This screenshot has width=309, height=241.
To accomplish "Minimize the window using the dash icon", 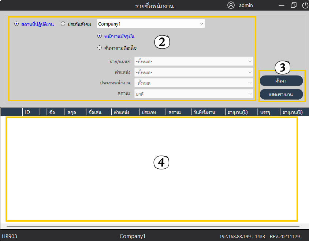I will (282, 5).
